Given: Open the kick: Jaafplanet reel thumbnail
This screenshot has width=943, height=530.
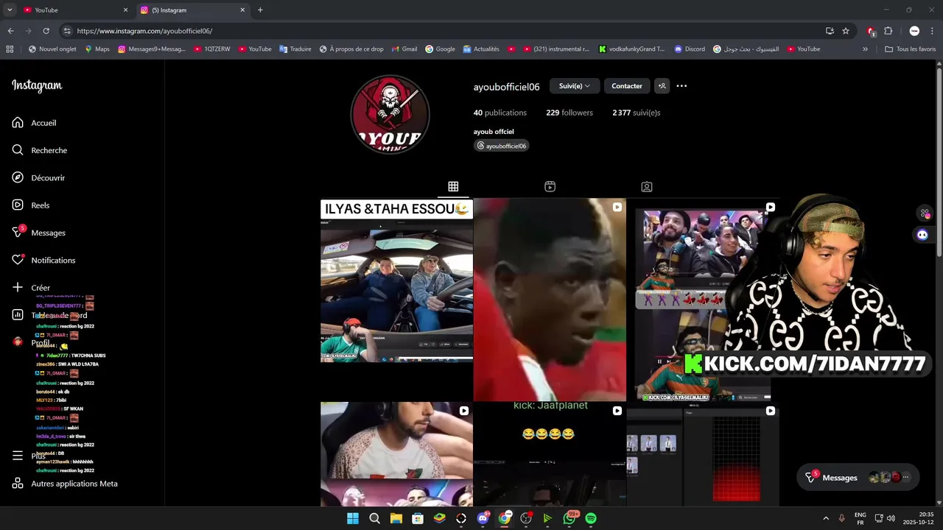Looking at the screenshot, I should (x=550, y=454).
